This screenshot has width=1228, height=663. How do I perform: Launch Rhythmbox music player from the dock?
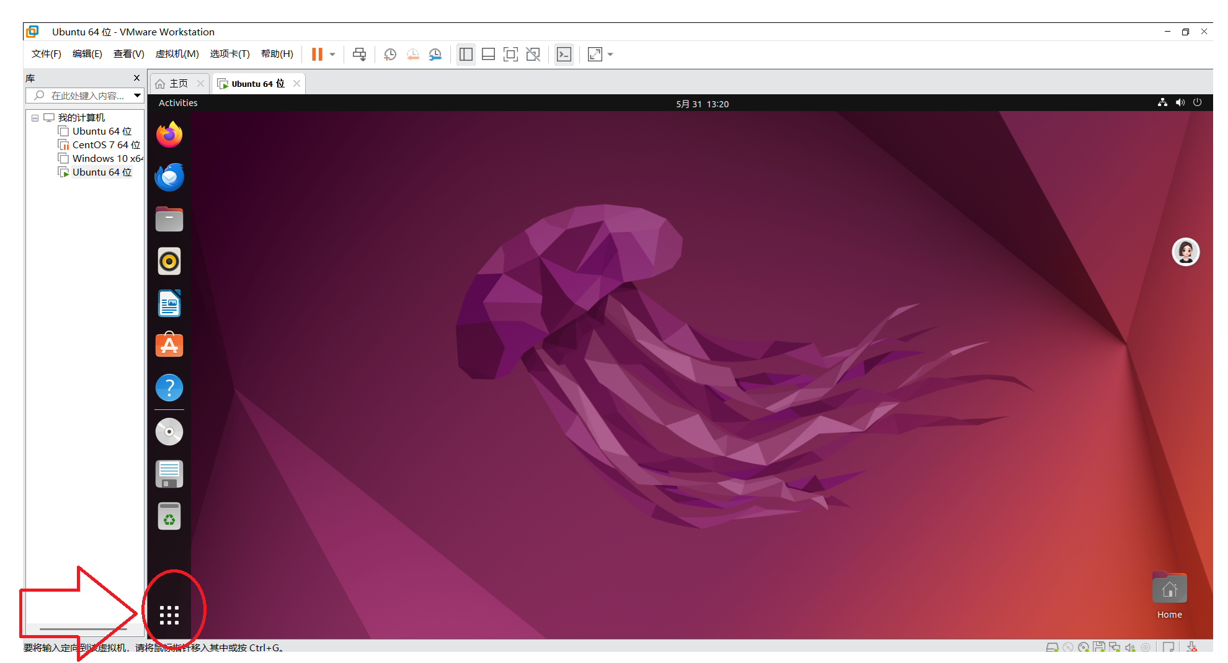point(169,261)
